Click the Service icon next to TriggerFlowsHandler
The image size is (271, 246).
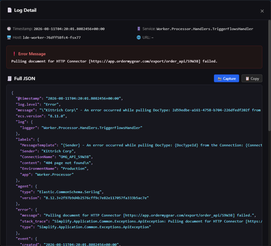(x=139, y=29)
